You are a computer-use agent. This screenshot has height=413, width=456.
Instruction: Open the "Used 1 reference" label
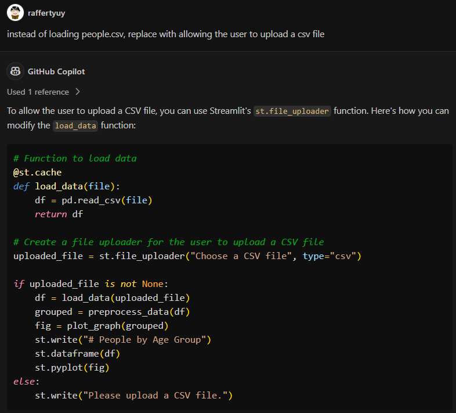(x=38, y=92)
